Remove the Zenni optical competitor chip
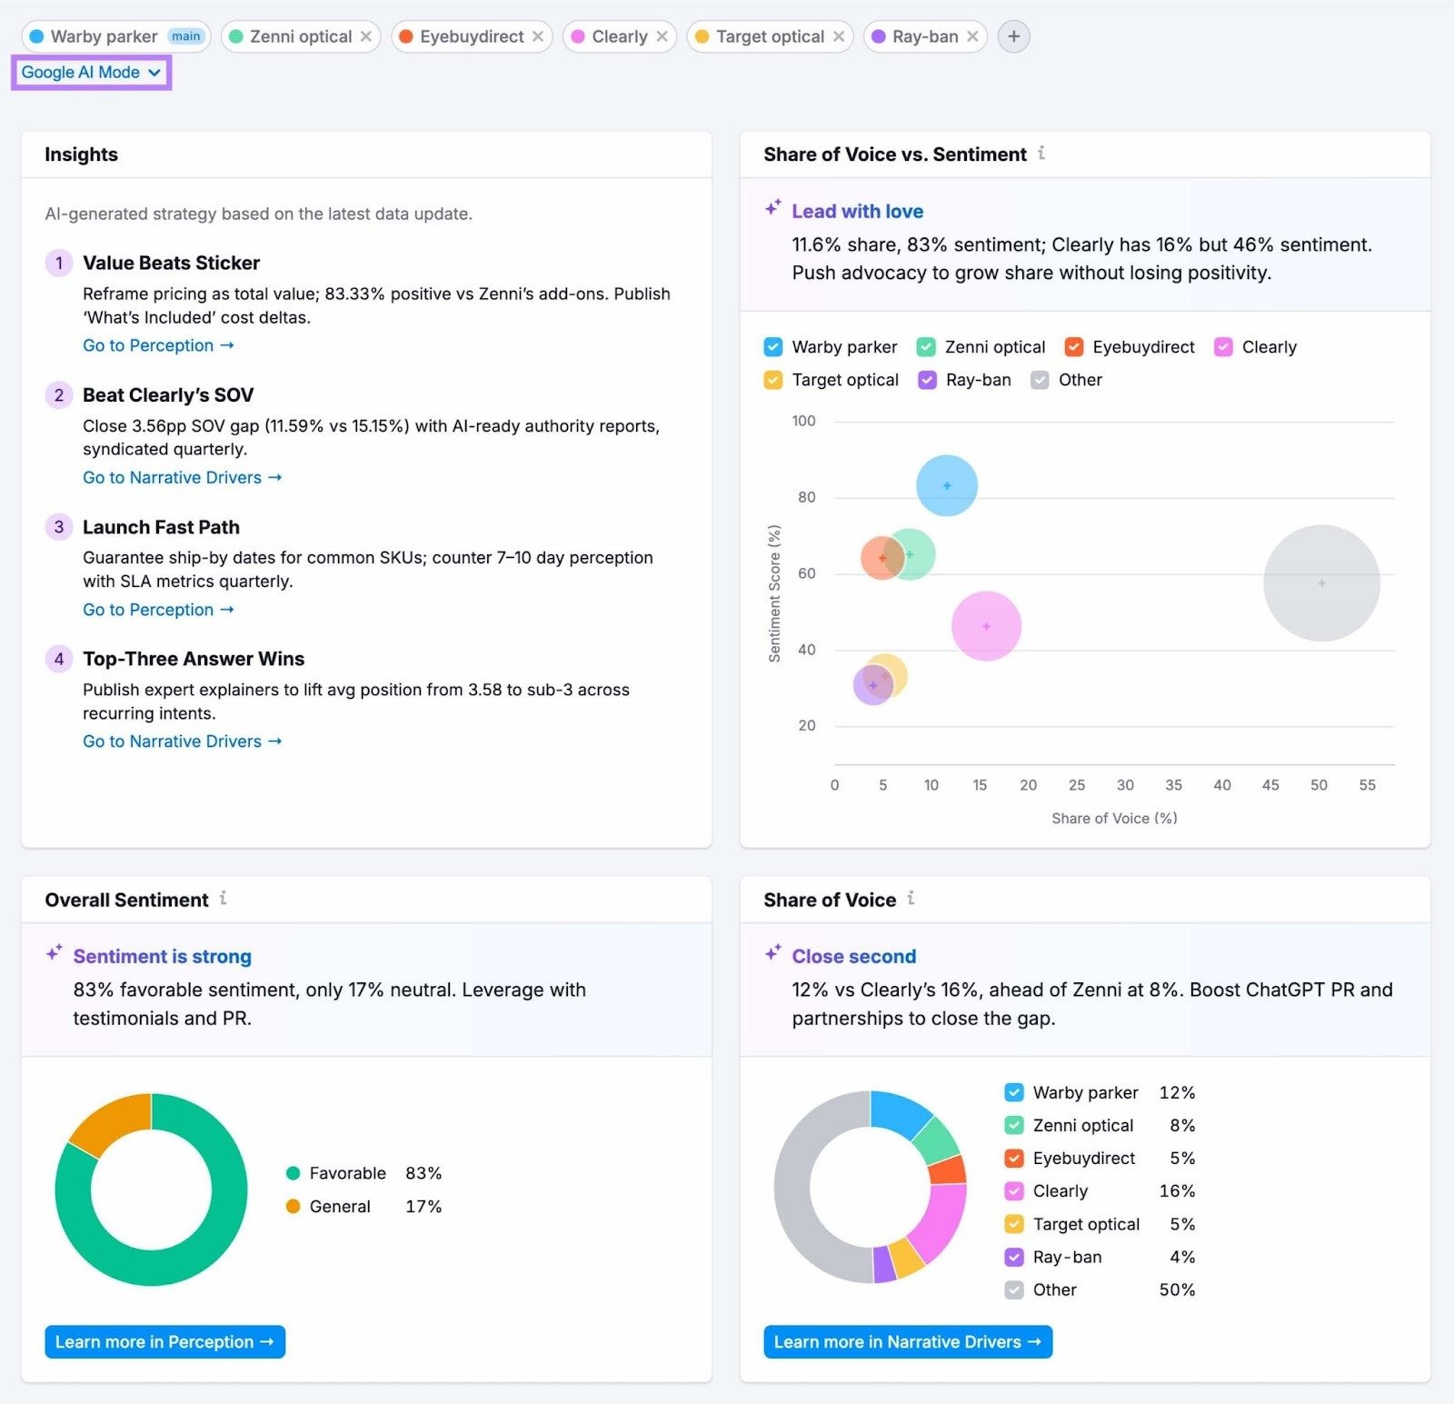The height and width of the screenshot is (1404, 1454). click(366, 36)
